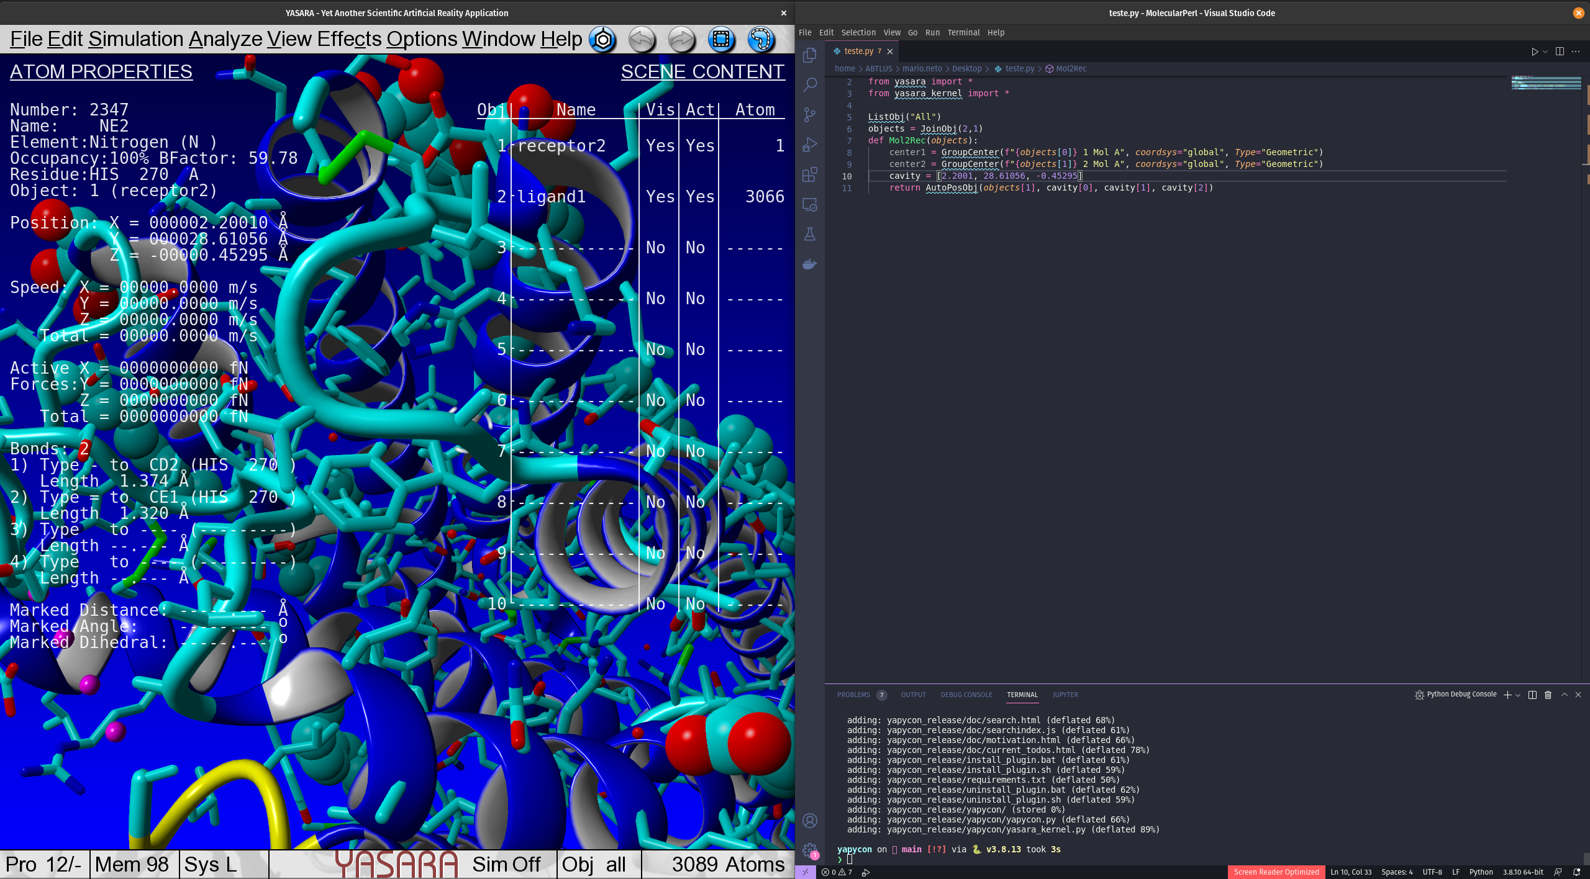
Task: Click errors and warnings count in status bar
Action: [x=837, y=872]
